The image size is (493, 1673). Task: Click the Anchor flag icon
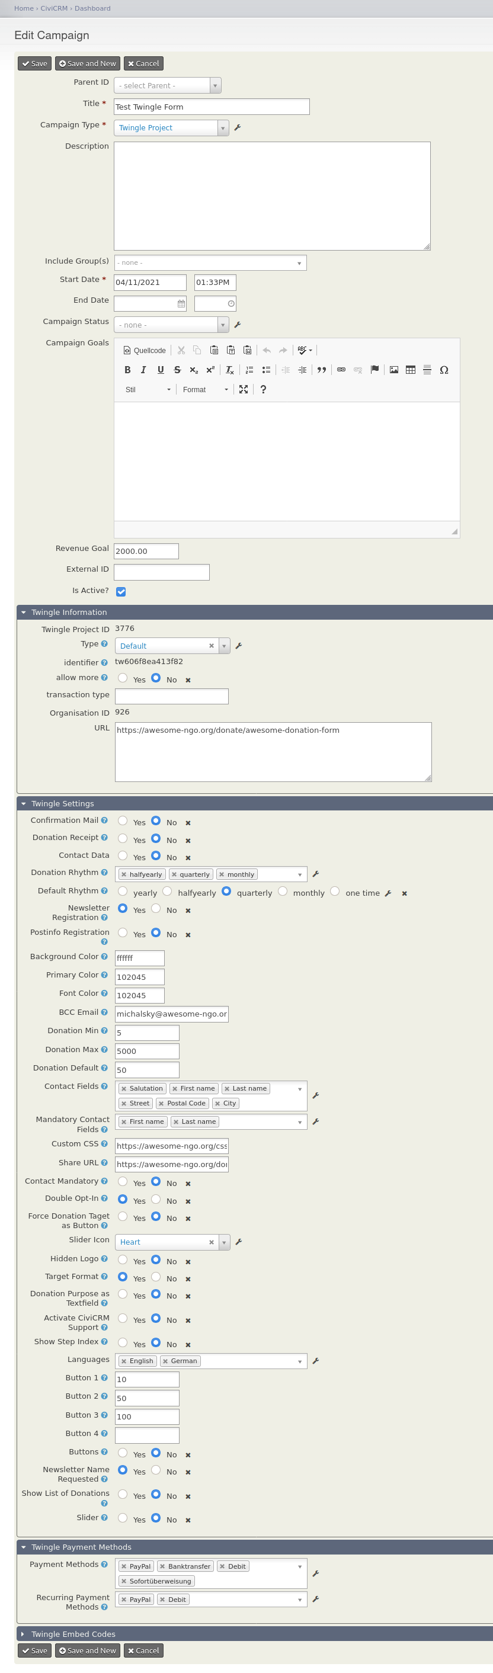374,370
